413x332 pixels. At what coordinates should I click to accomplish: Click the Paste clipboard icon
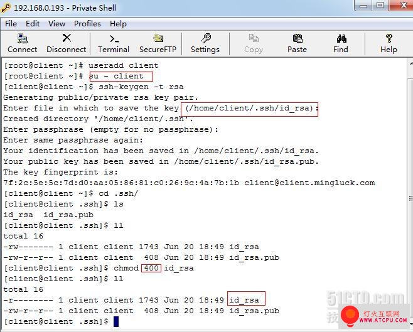click(x=298, y=38)
